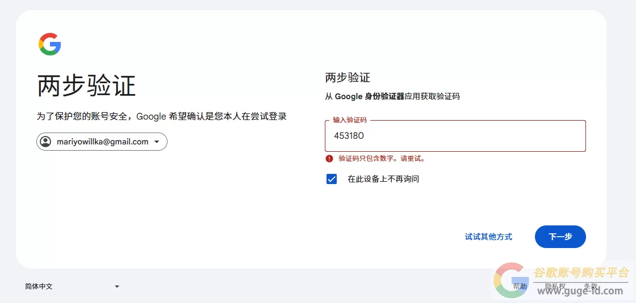636x303 pixels.
Task: Click the language selector's dropdown arrow
Action: click(x=117, y=287)
